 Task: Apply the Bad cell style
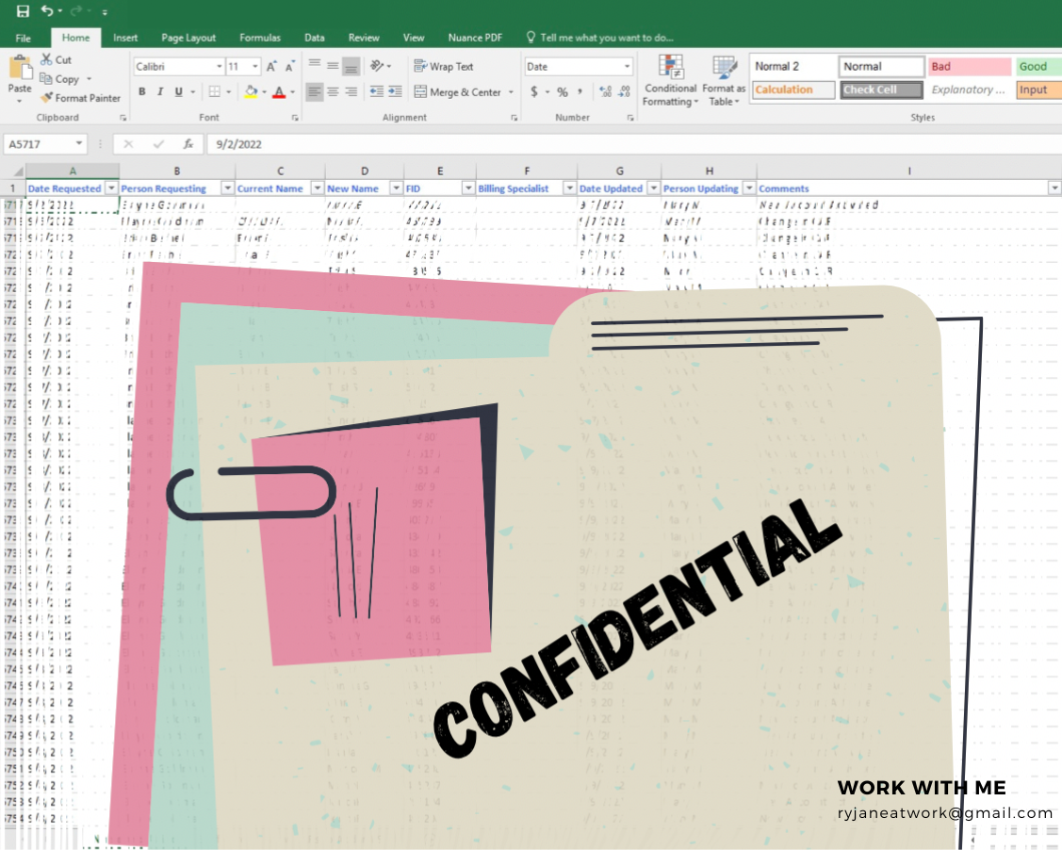970,66
